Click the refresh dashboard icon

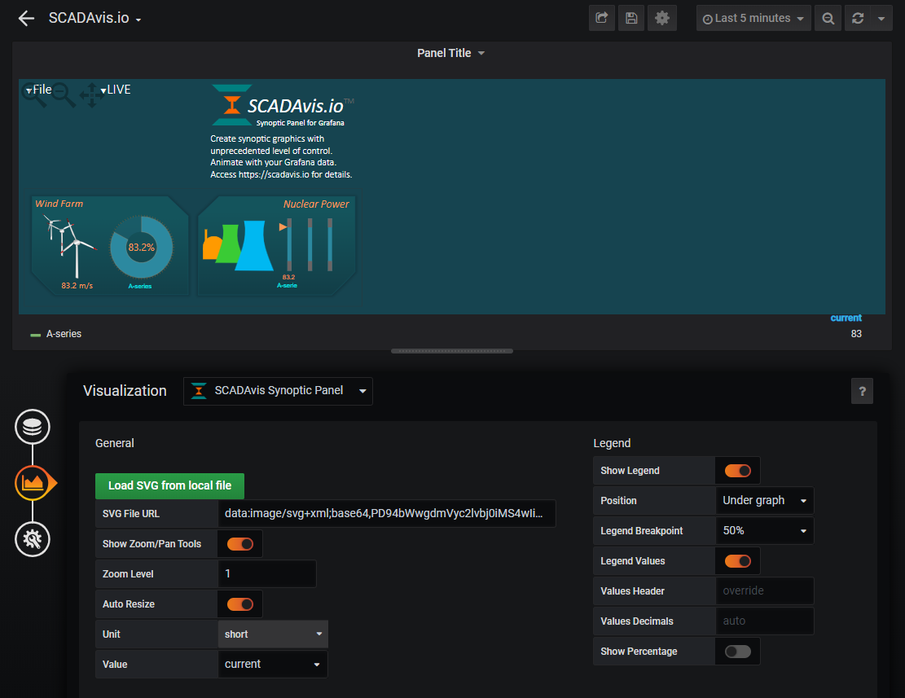[x=857, y=18]
